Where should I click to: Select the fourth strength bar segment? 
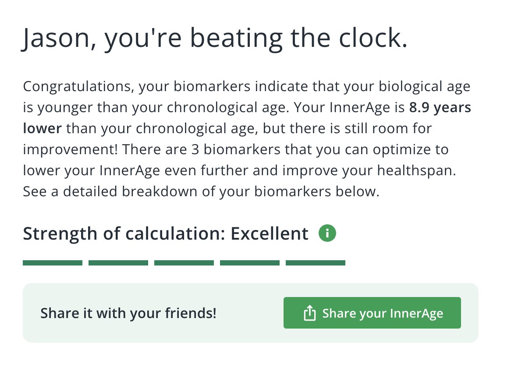coord(250,263)
